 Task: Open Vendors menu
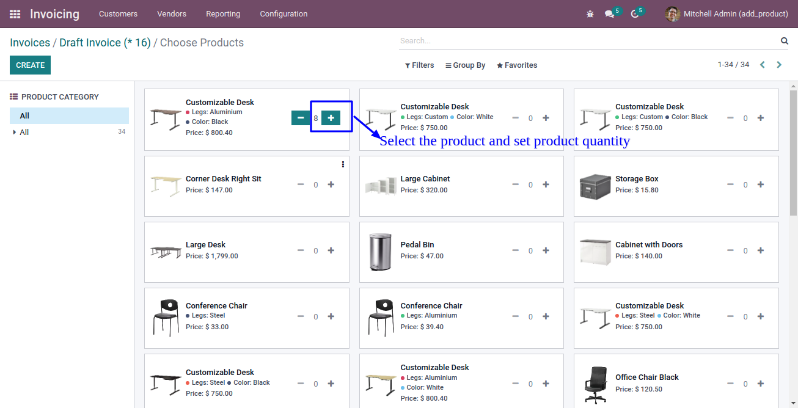(172, 13)
